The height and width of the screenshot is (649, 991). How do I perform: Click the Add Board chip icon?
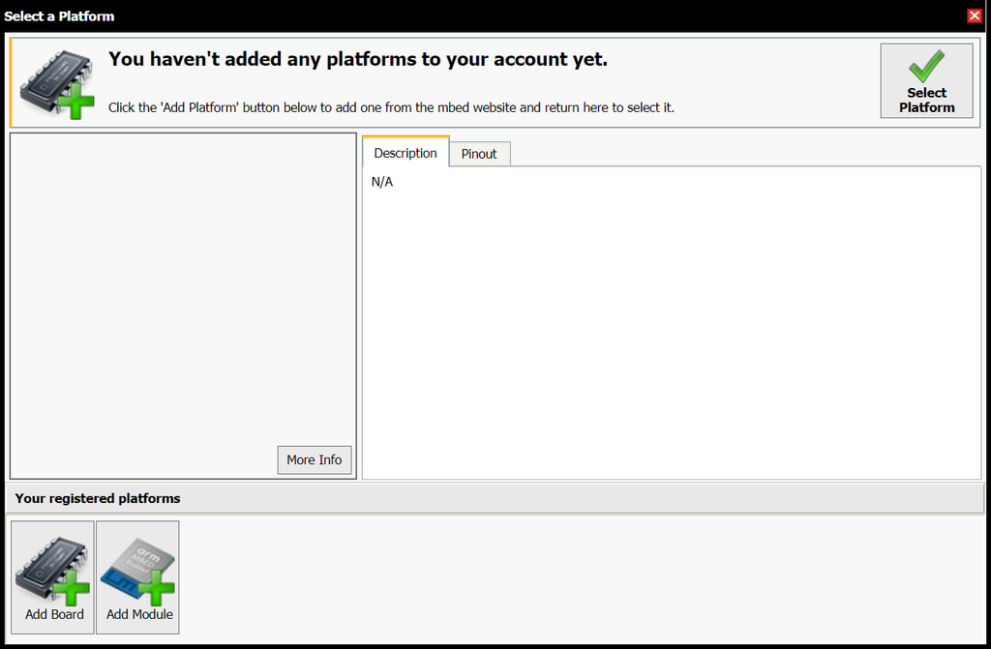(53, 568)
